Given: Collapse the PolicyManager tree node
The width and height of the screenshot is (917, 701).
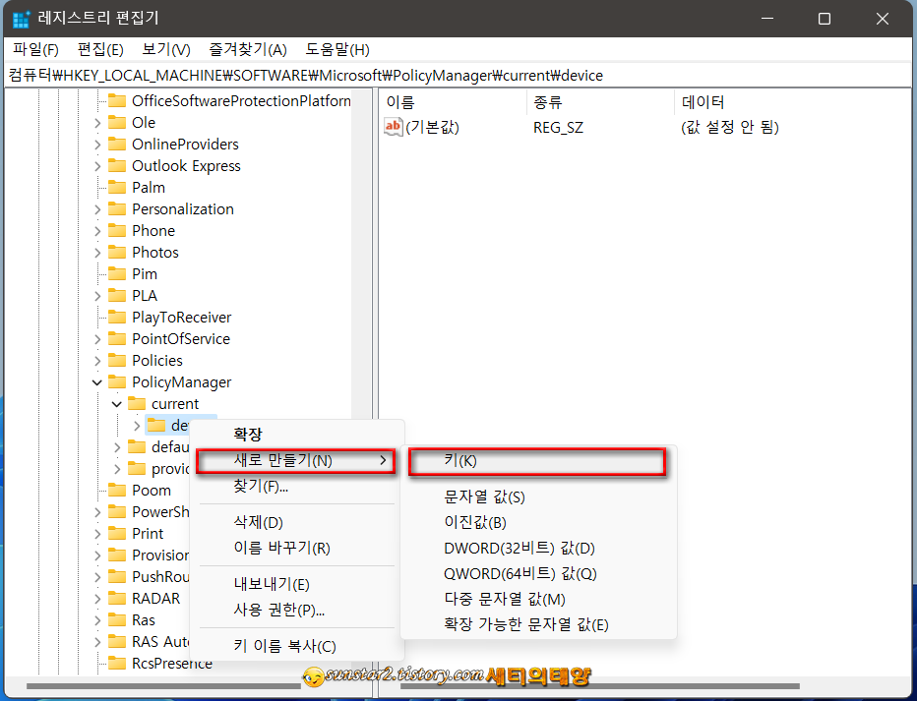Looking at the screenshot, I should pos(96,381).
